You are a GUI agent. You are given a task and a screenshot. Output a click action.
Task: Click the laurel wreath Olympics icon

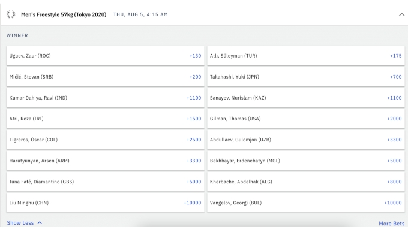coord(11,14)
